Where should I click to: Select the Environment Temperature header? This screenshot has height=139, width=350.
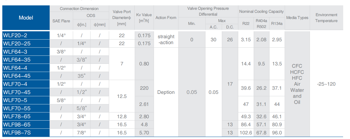[x=326, y=18]
